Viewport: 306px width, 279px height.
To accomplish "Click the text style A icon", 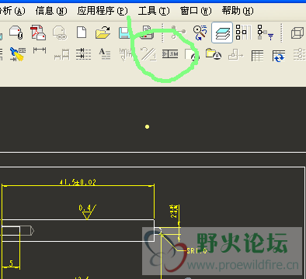I will pos(105,53).
